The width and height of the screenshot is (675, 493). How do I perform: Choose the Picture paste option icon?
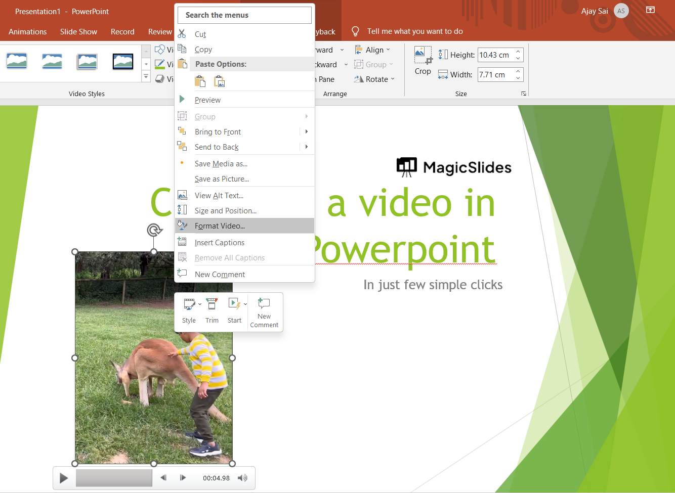(220, 81)
